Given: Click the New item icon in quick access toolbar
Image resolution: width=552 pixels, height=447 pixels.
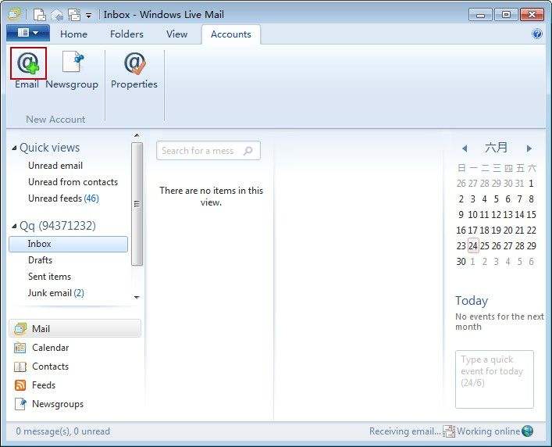Looking at the screenshot, I should [39, 15].
